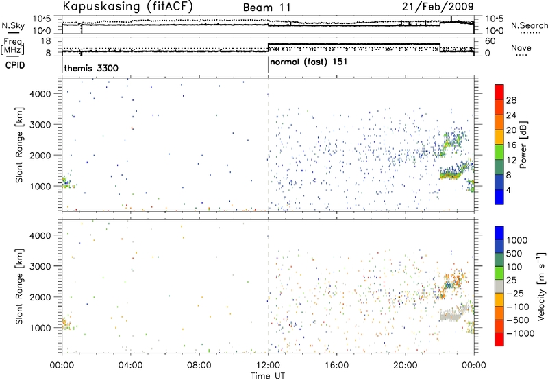The width and height of the screenshot is (548, 380).
Task: Click the gray band in the Velocity color bar
Action: click(x=499, y=286)
